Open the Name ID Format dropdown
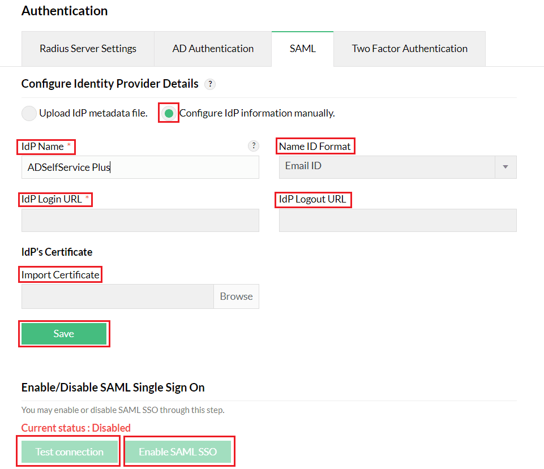The image size is (544, 469). coord(397,166)
